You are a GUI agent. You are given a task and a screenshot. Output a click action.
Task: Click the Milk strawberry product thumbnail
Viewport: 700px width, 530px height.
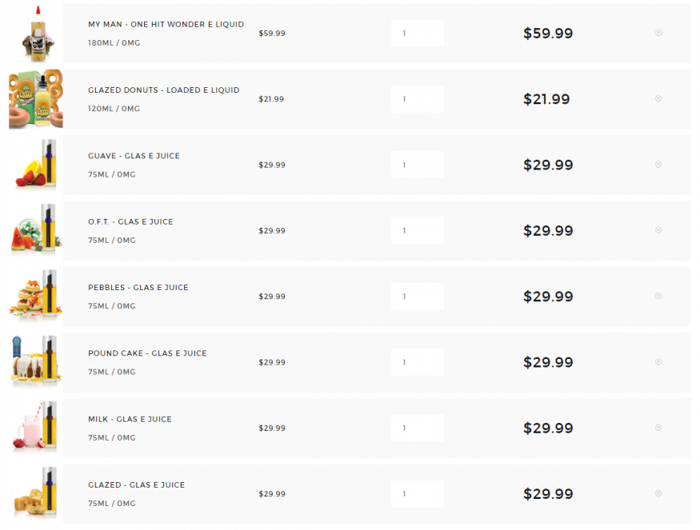(36, 428)
